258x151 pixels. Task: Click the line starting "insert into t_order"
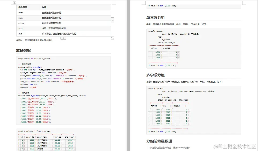tap(52, 96)
